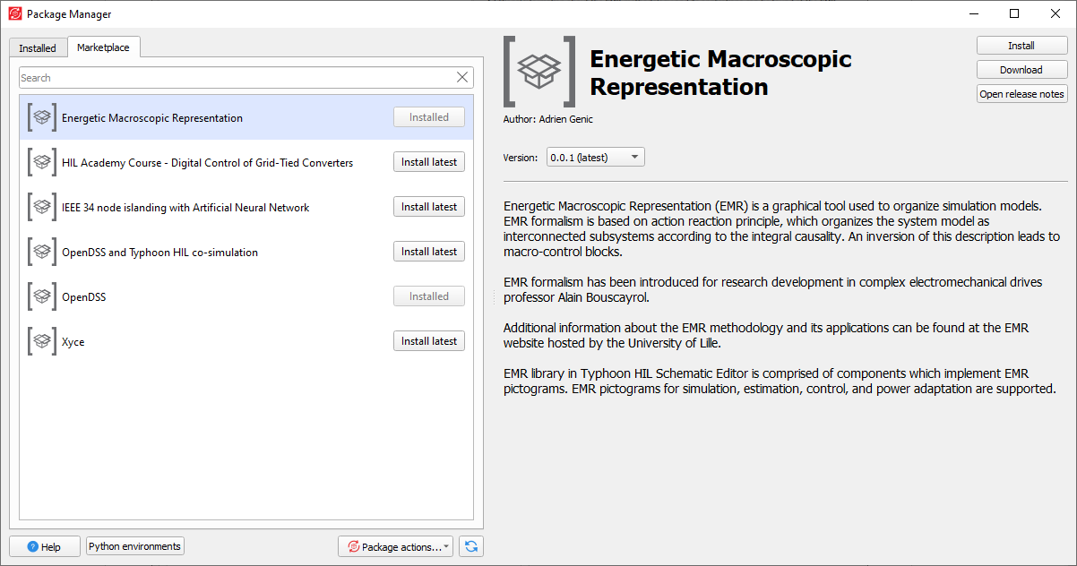
Task: Open Python environments
Action: 135,546
